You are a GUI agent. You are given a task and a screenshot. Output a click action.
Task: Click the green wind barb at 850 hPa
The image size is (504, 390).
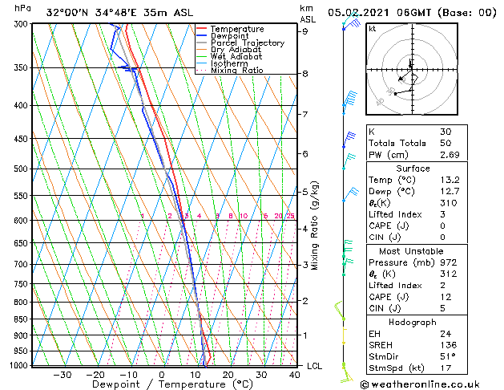(x=340, y=311)
